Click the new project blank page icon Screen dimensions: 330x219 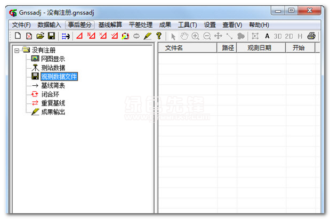click(18, 36)
